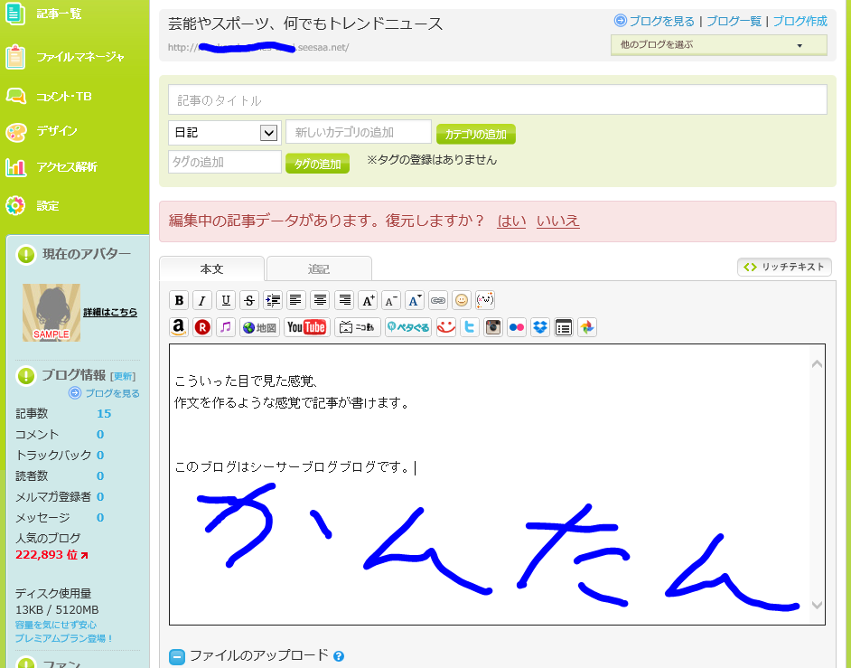
Task: Expand the 他のブログを選ぶ dropdown
Action: point(718,43)
